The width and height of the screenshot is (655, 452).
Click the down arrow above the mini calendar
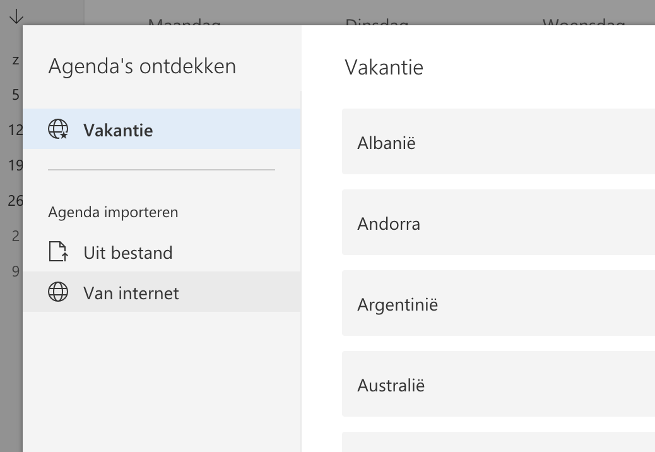pos(16,16)
